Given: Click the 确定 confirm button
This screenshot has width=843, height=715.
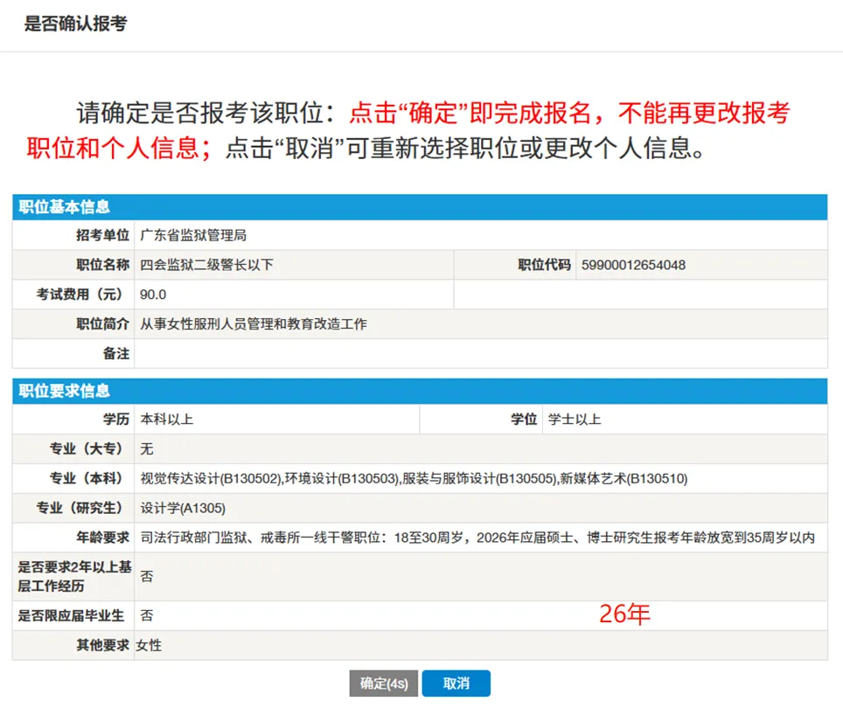Looking at the screenshot, I should (x=383, y=684).
